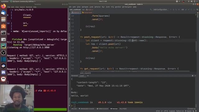This screenshot has width=199, height=112.
Task: Open Firefox from the Ubuntu dock
Action: pos(3,6)
